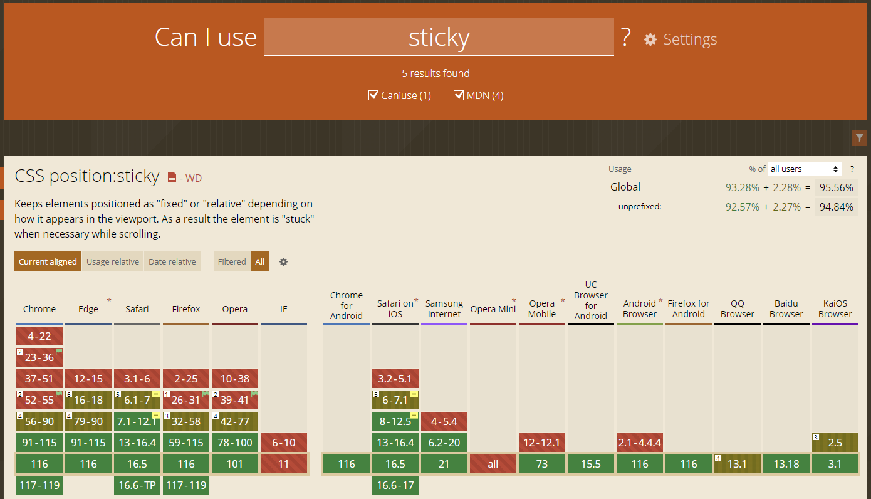Select desktop Safari 3.1-6 cell

pos(137,379)
